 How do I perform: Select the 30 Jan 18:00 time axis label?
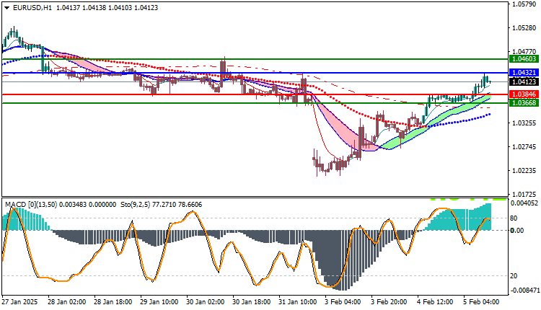click(252, 302)
